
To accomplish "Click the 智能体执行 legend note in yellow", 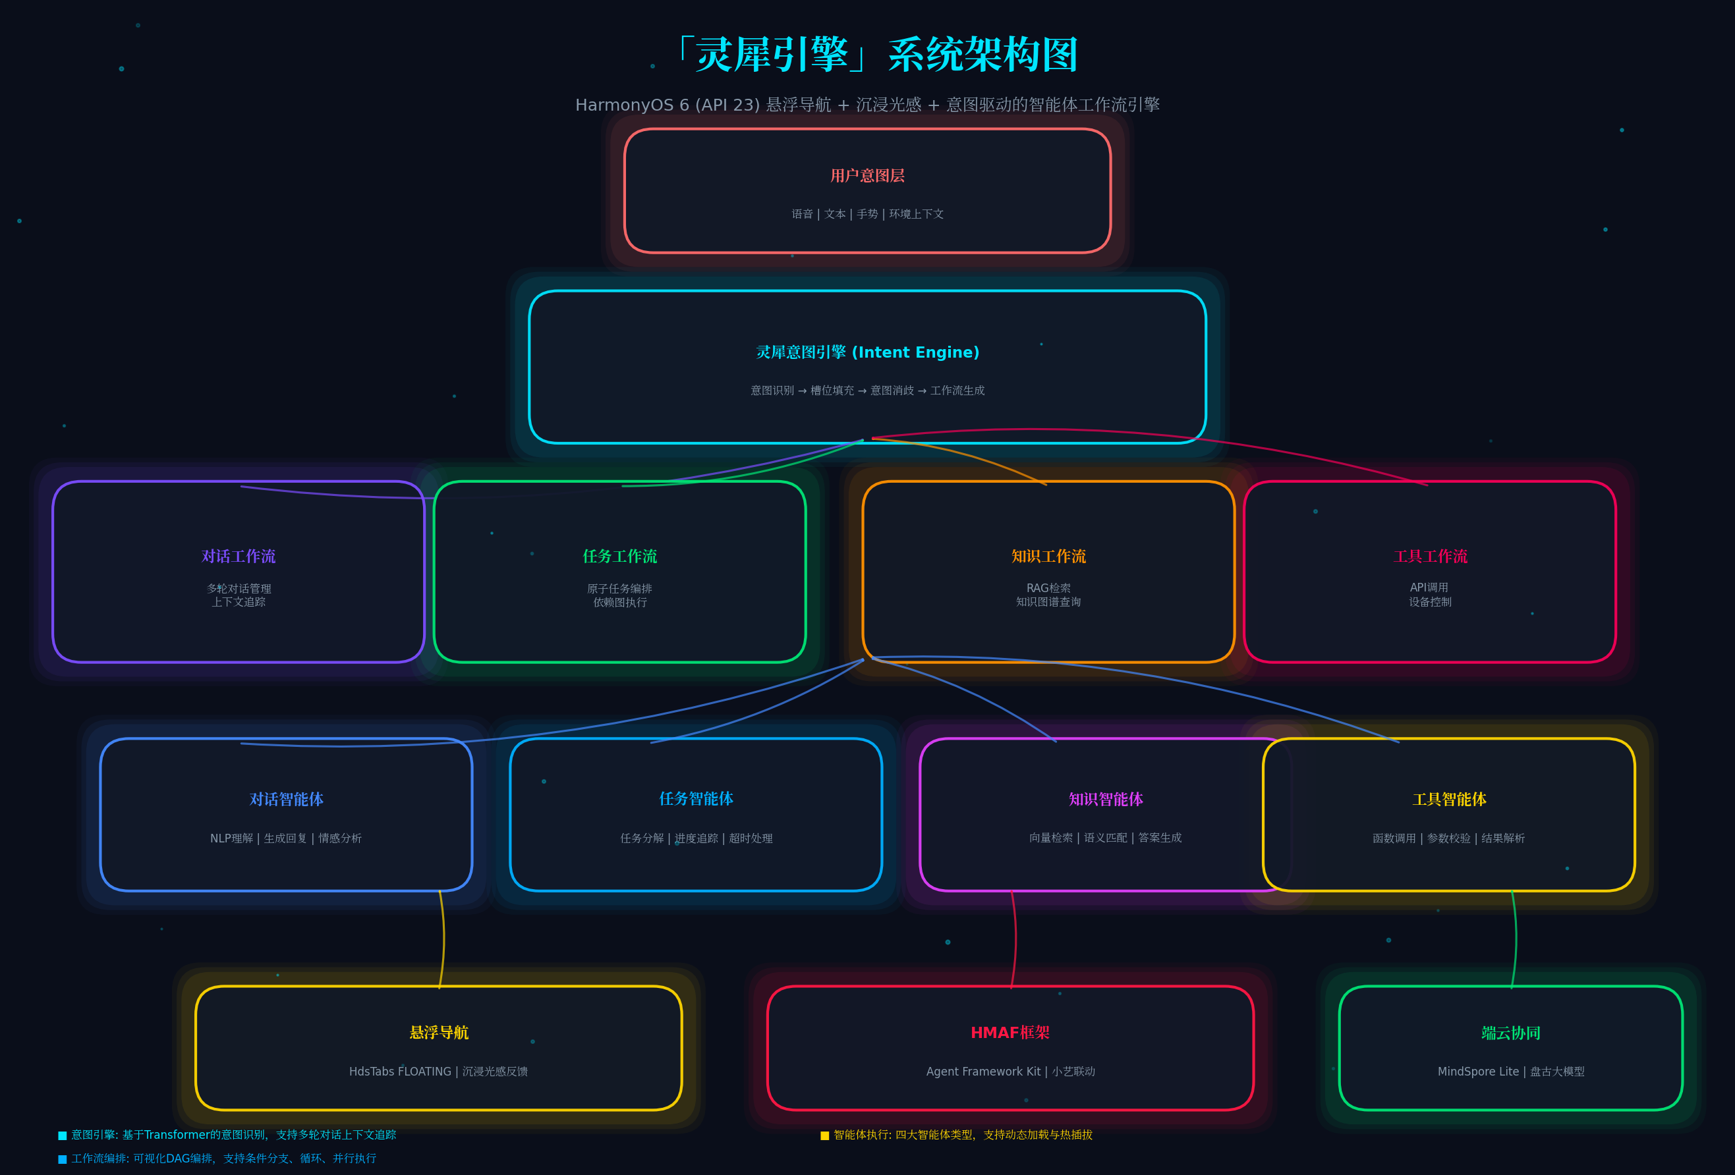I will tap(963, 1135).
